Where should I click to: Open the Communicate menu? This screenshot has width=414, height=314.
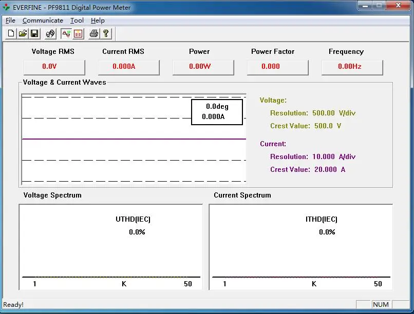coord(43,21)
